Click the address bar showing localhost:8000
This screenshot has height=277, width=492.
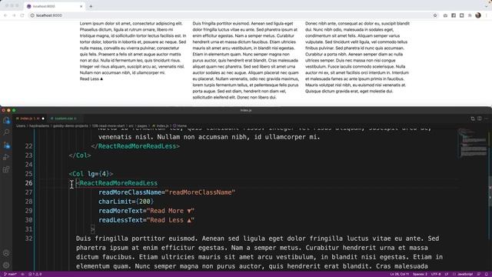tap(232, 15)
